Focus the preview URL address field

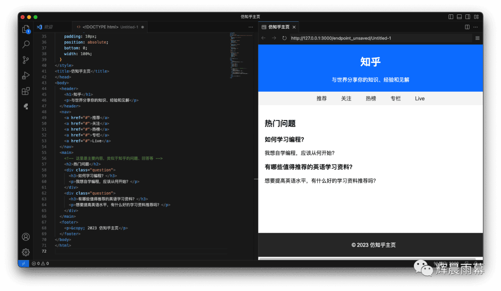380,38
